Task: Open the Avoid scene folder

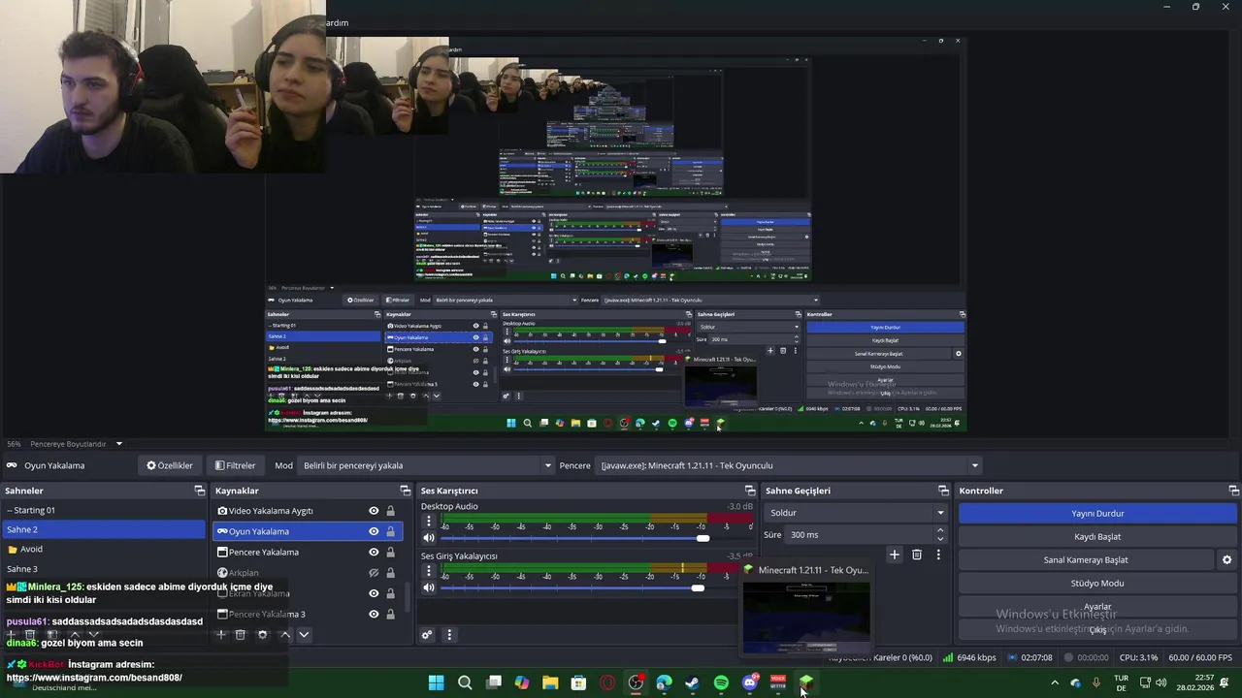Action: tap(104, 549)
